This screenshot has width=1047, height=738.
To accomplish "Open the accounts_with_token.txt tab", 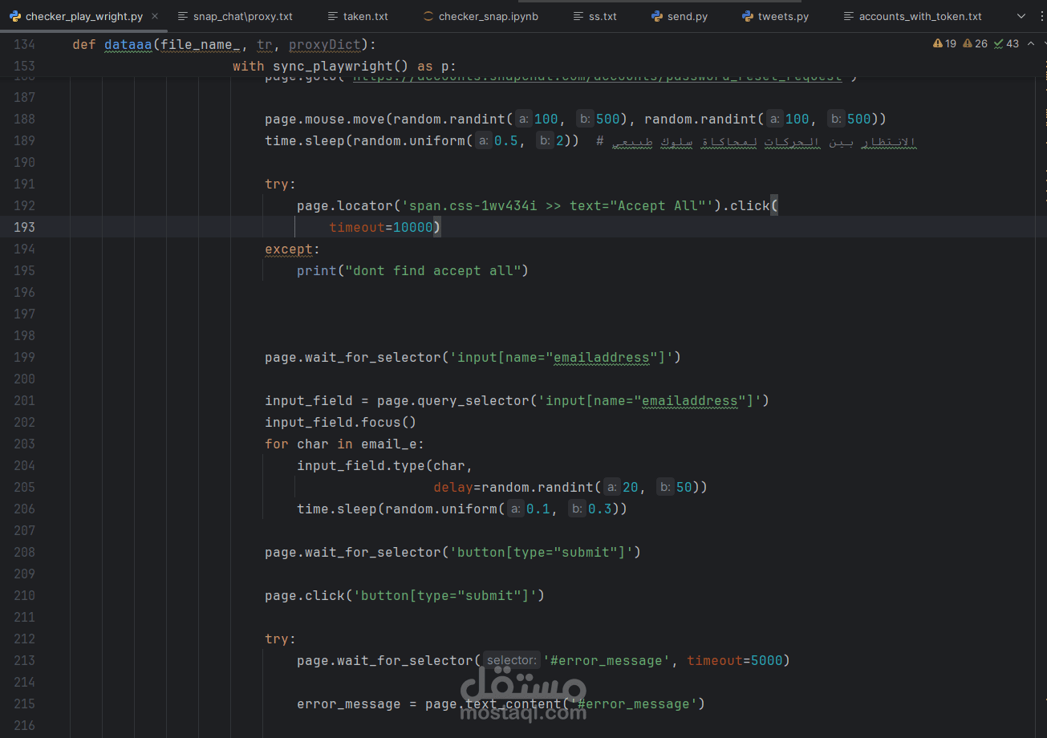I will click(x=912, y=16).
